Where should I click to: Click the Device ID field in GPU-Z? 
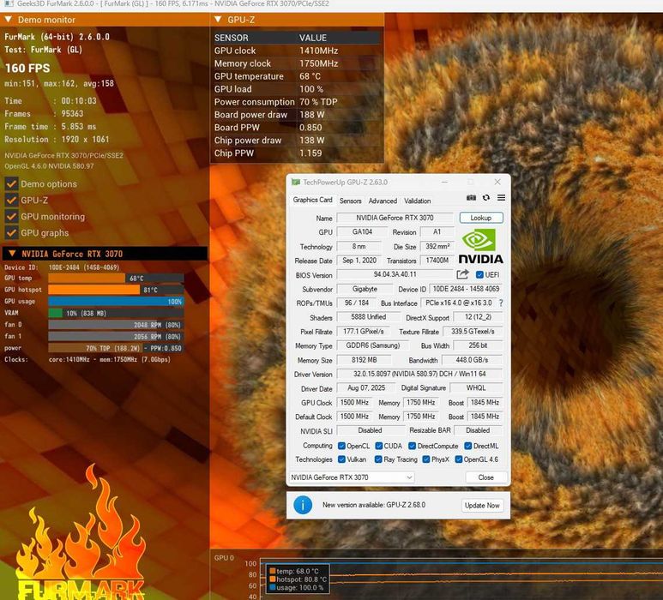click(x=466, y=289)
